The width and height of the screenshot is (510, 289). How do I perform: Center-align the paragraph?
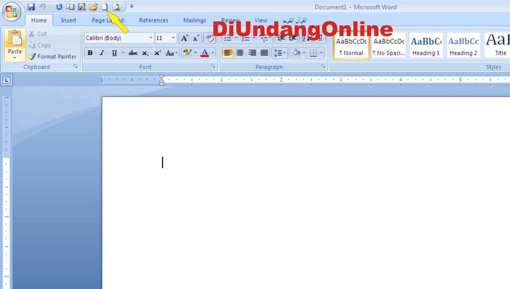[240, 53]
